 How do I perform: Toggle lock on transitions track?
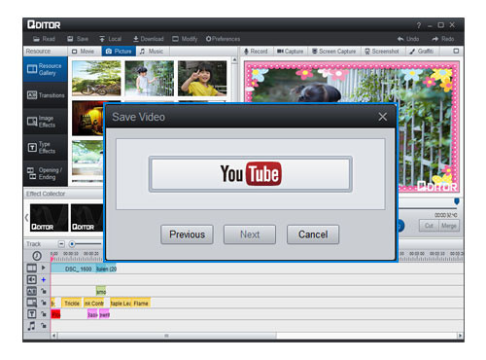tap(44, 291)
